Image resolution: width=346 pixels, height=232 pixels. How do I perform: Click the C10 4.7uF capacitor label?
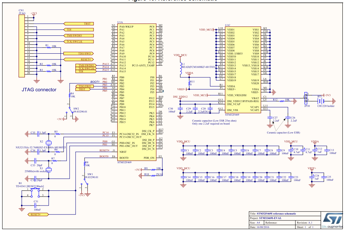tap(296, 151)
